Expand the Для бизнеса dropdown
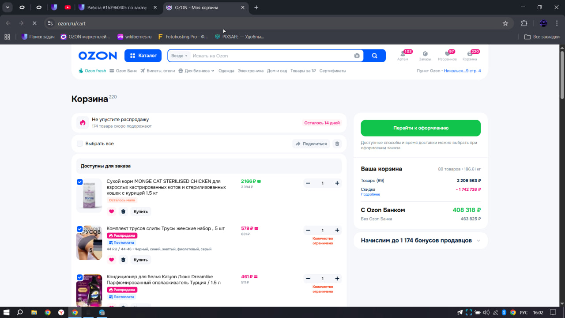This screenshot has width=565, height=318. [196, 71]
